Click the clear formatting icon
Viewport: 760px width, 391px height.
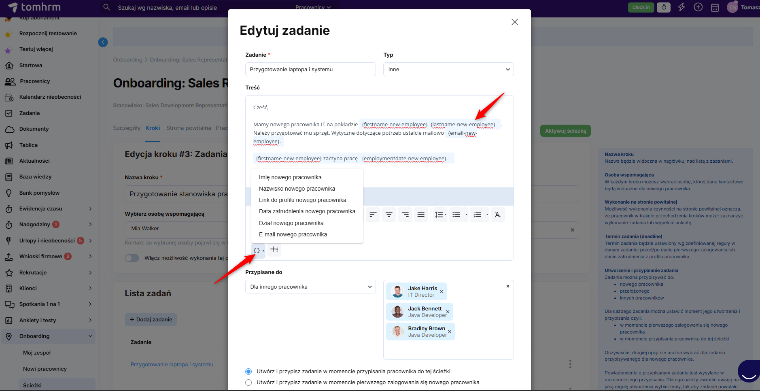pos(498,215)
